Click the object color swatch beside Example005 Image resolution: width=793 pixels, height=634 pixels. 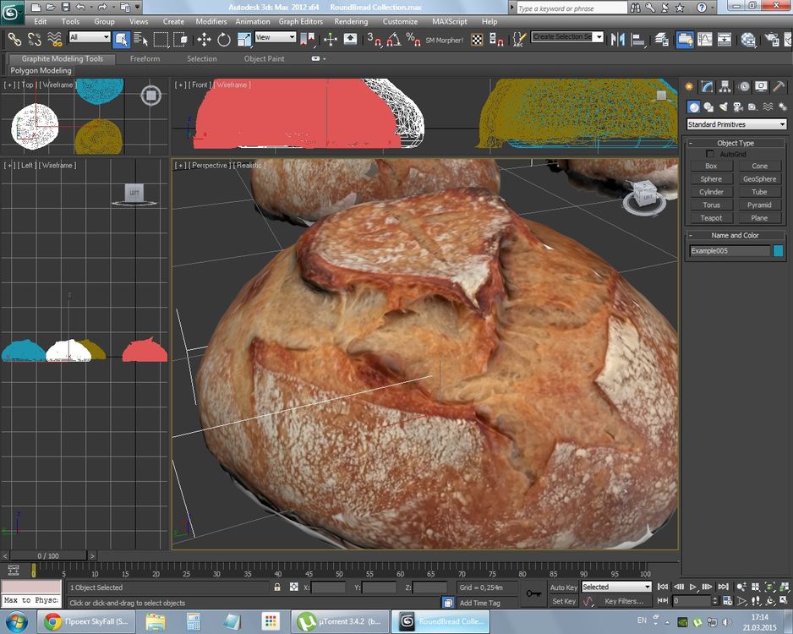[778, 251]
